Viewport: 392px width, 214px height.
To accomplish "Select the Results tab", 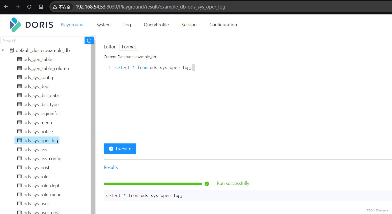I will [x=111, y=167].
